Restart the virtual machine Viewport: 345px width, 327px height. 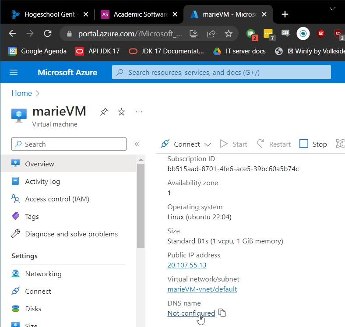(274, 144)
